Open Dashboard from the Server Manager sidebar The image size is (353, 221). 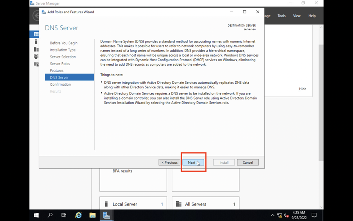pyautogui.click(x=36, y=34)
